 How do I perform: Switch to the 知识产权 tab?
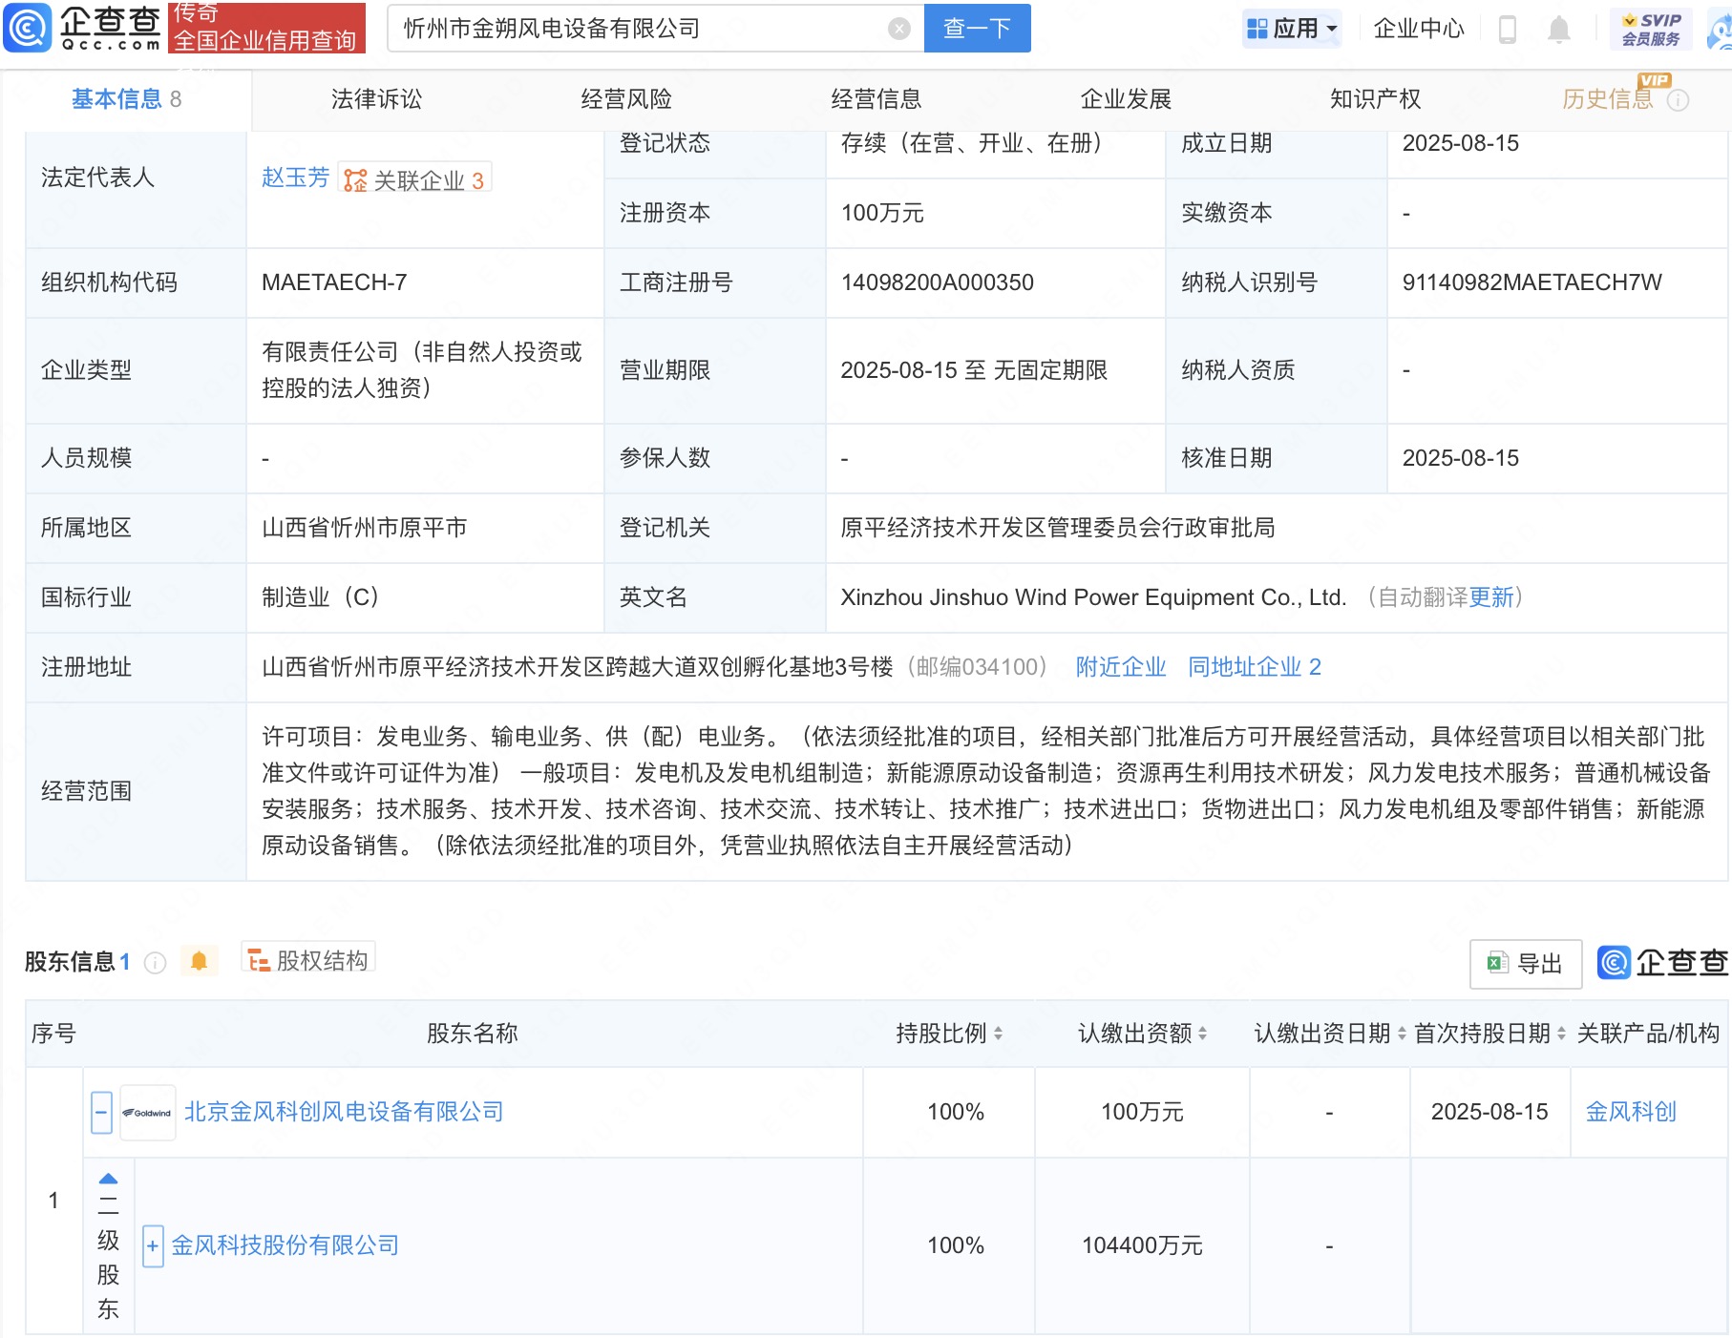(1375, 99)
